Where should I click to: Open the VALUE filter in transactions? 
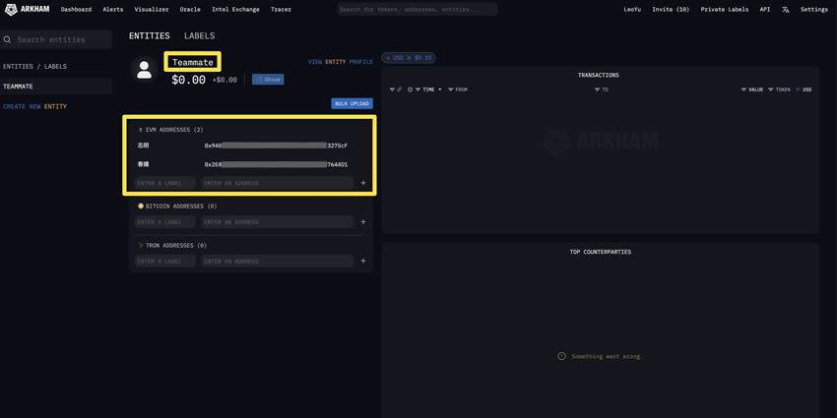pos(752,90)
